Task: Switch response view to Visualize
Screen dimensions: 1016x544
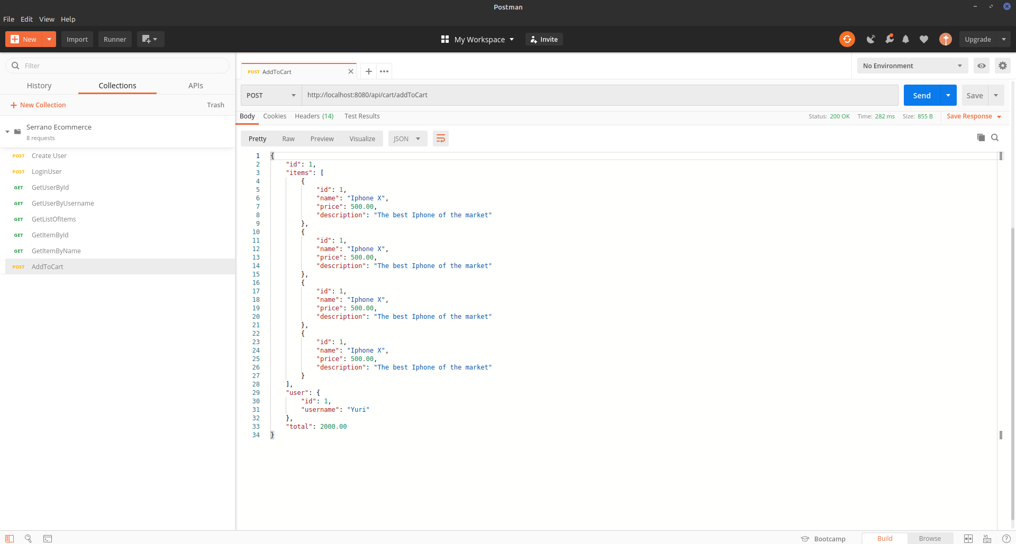Action: click(x=362, y=139)
